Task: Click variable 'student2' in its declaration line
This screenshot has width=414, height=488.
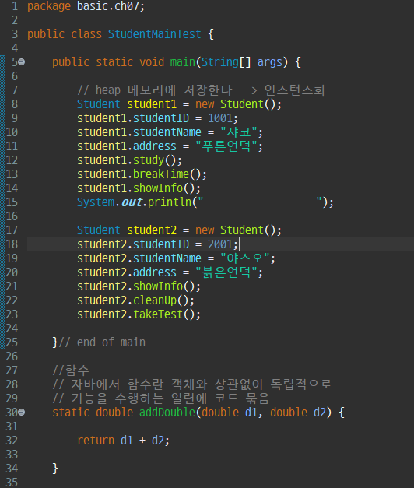Action: tap(152, 230)
